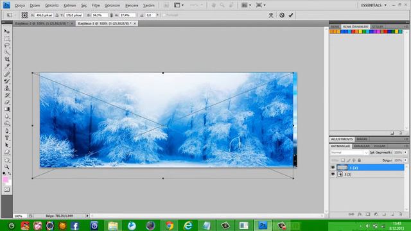Select the Gradient tool
Screen dimensions: 411x231
7,109
